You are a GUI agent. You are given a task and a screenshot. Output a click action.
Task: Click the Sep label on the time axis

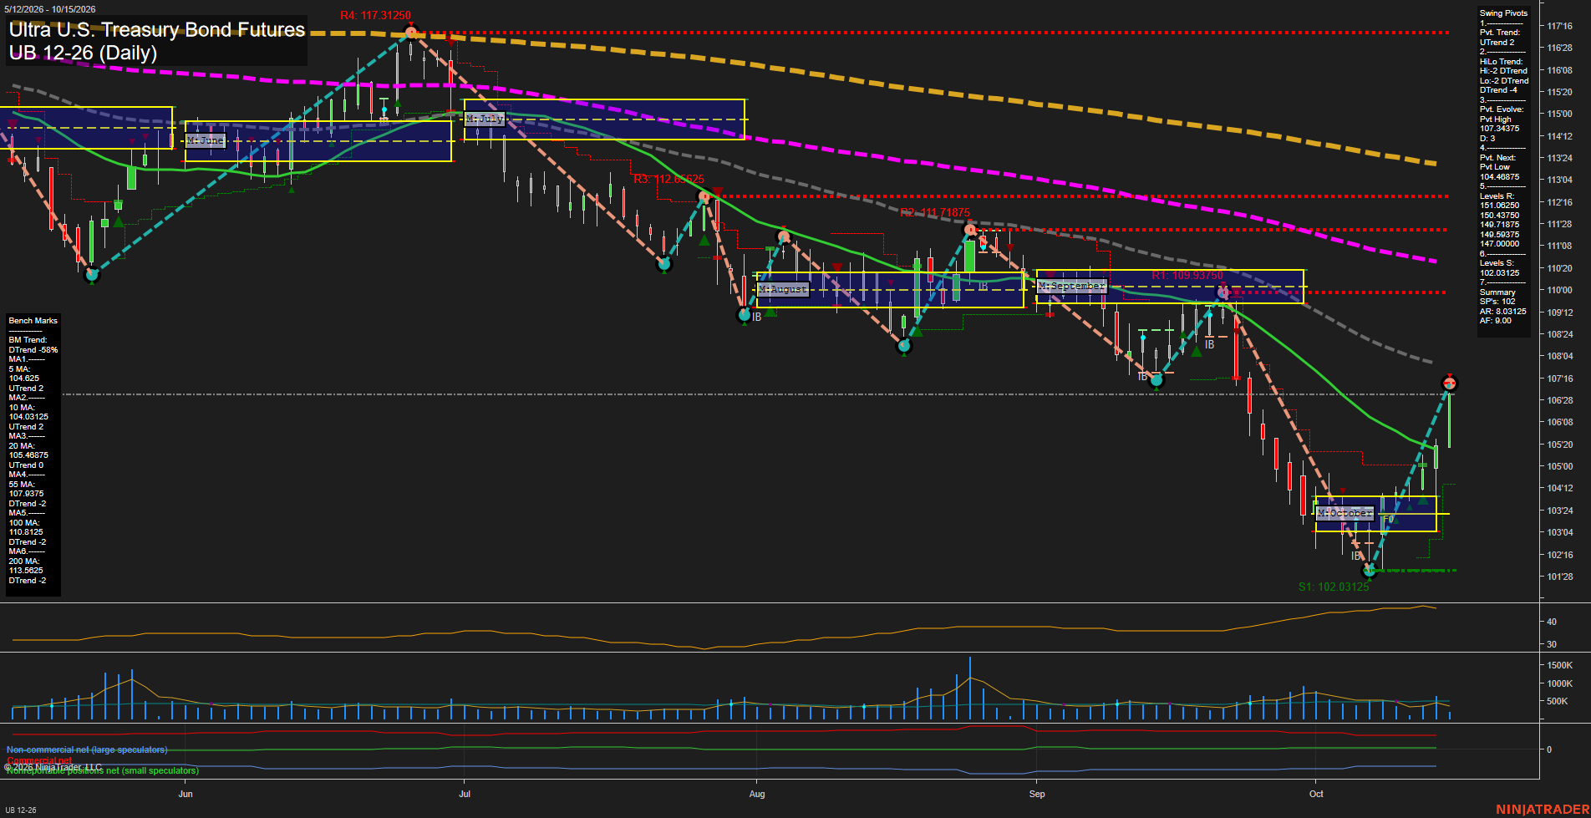[1037, 794]
